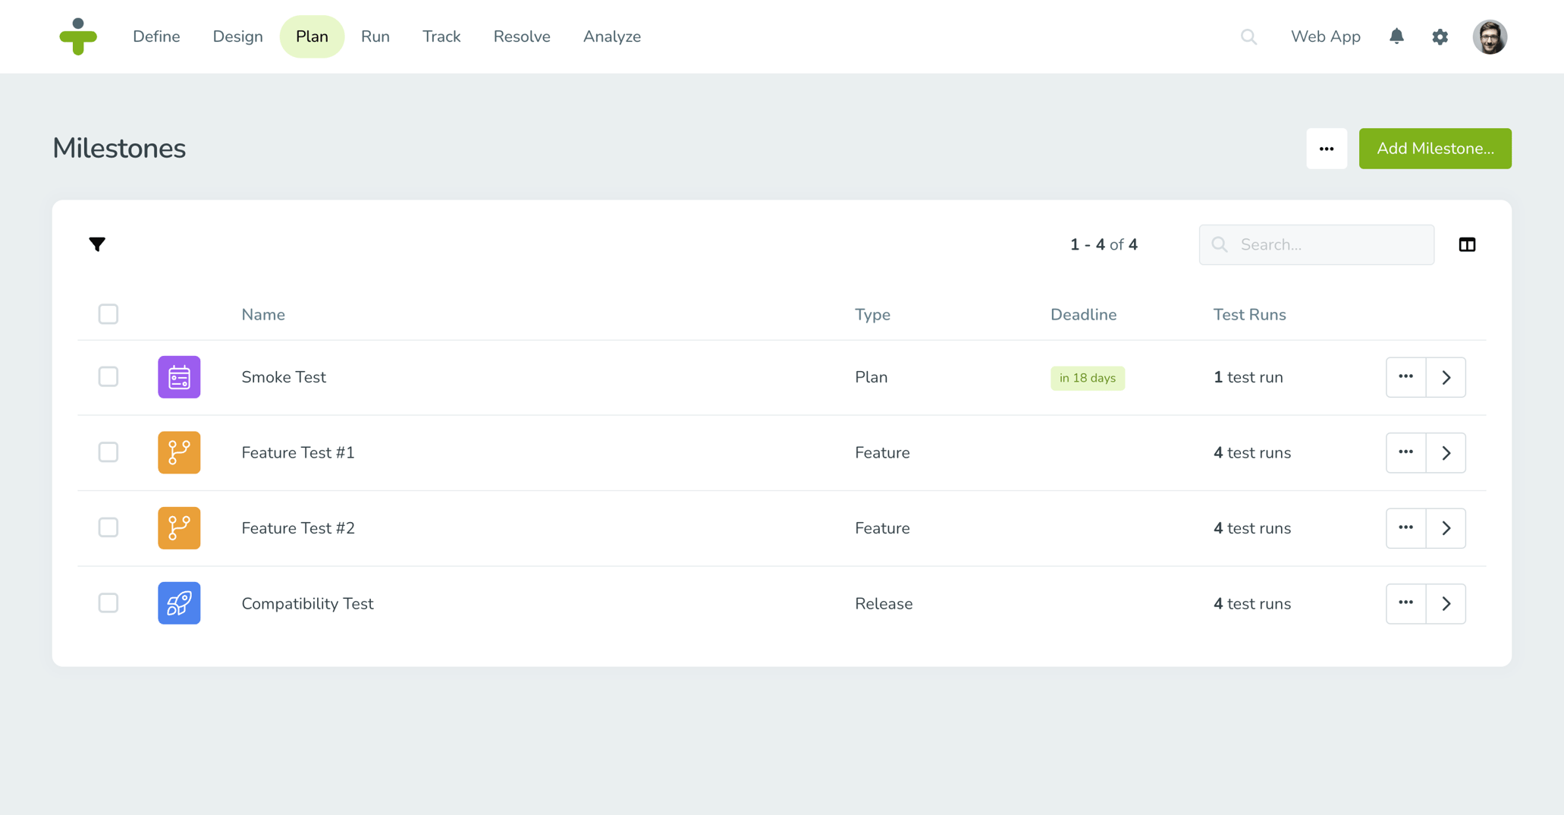Viewport: 1564px width, 815px height.
Task: Open the column layout icon
Action: [x=1467, y=244]
